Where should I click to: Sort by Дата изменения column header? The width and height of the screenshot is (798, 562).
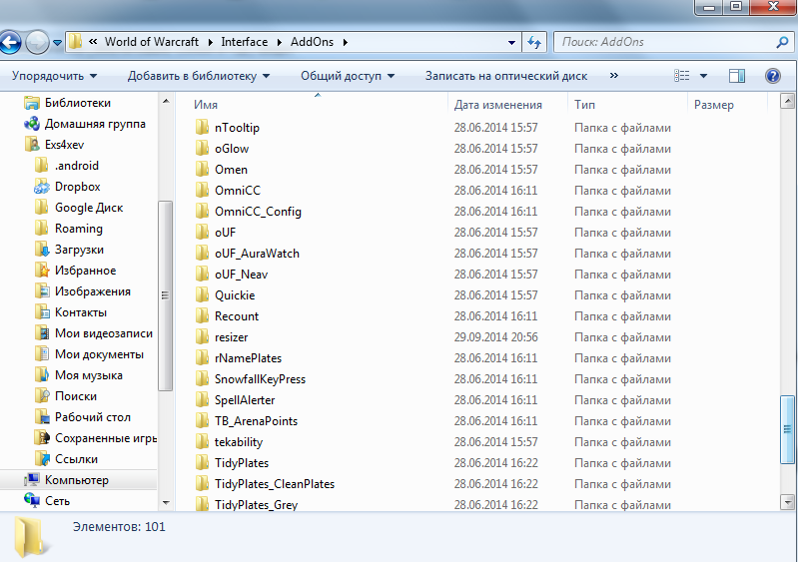498,105
